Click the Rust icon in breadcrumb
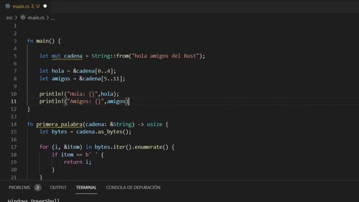 click(x=23, y=17)
